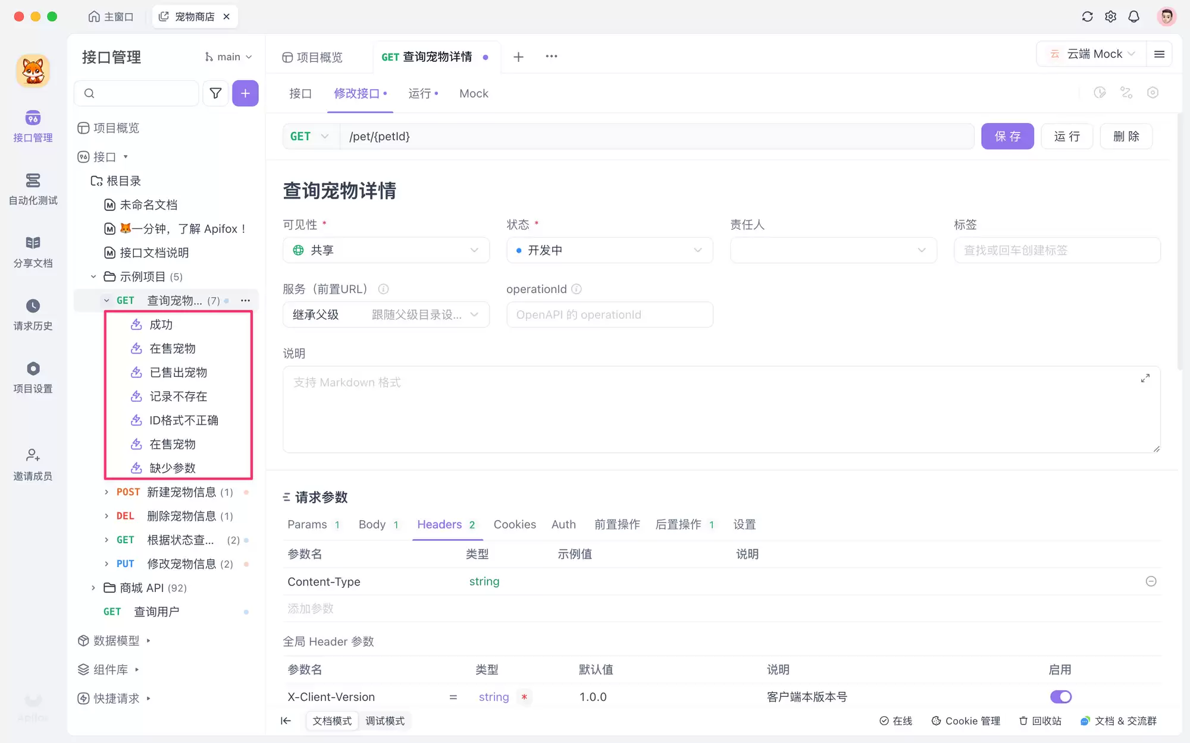
Task: Switch to the 运行 tab
Action: 423,93
